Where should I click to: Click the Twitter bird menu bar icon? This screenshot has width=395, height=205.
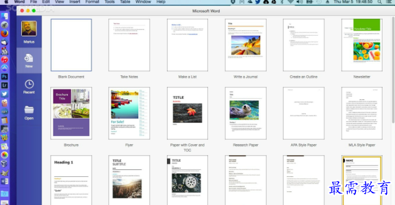coord(258,2)
